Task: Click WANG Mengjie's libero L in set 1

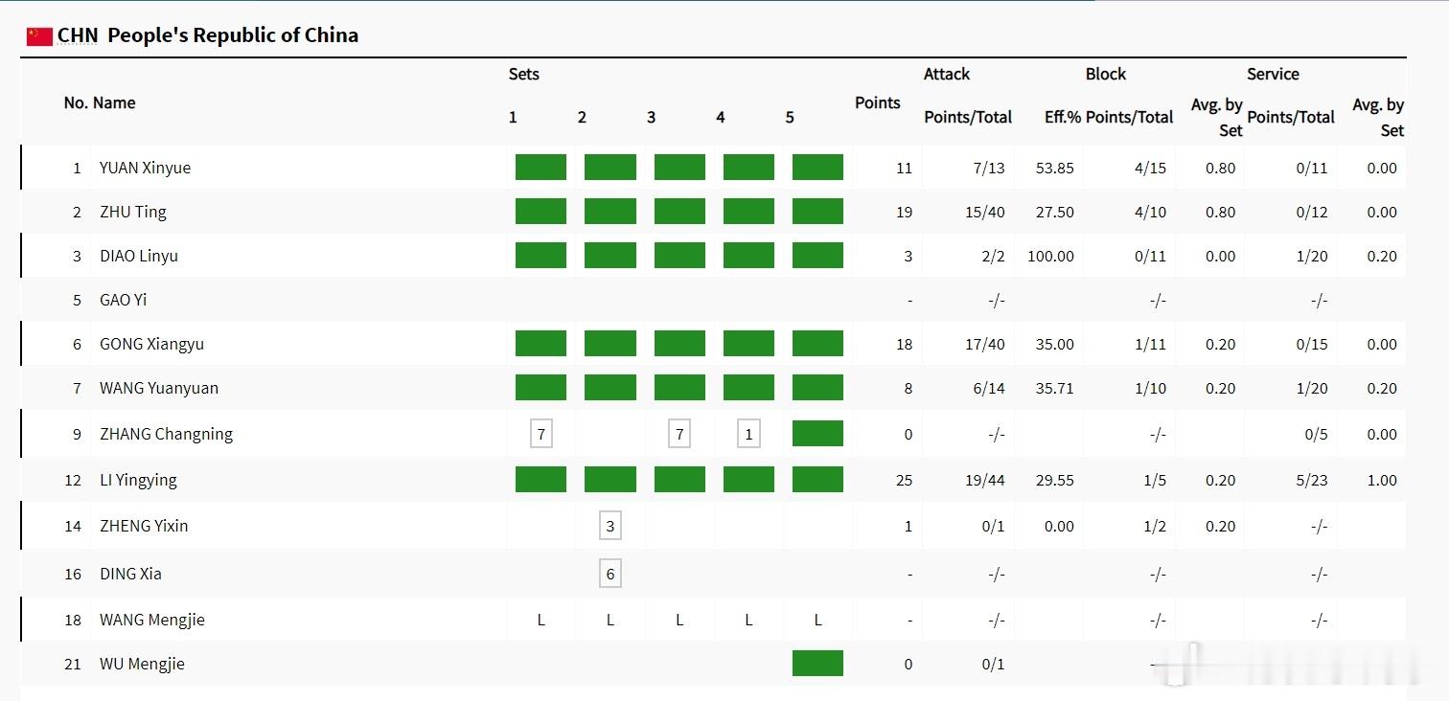Action: point(540,620)
